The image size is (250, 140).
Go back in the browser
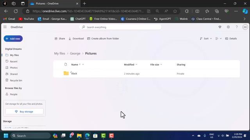[6, 11]
